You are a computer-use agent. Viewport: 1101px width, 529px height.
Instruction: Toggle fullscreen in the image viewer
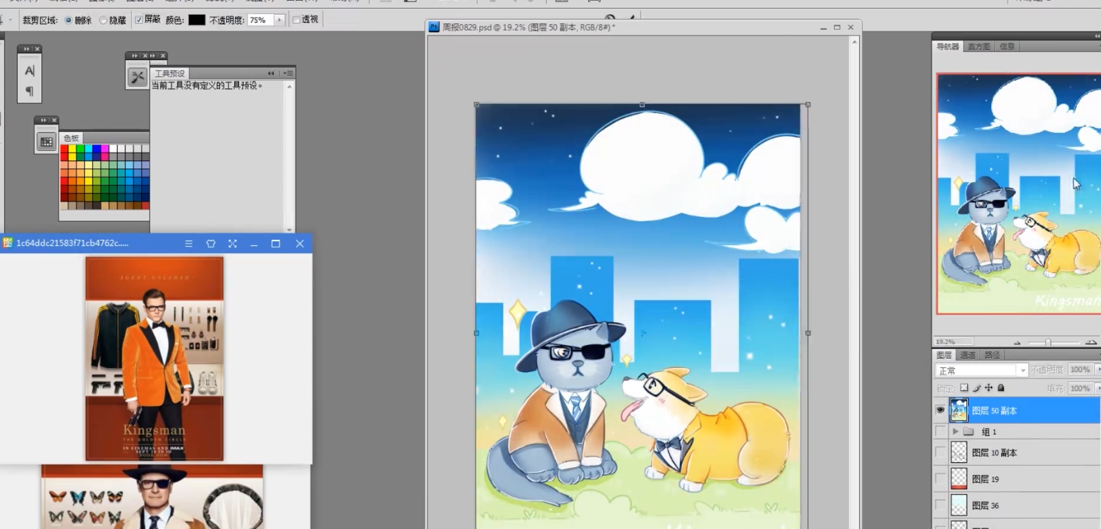[232, 244]
